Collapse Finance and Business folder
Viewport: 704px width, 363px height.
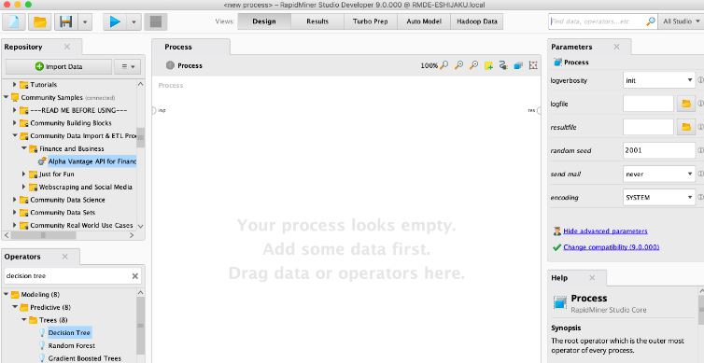point(23,148)
